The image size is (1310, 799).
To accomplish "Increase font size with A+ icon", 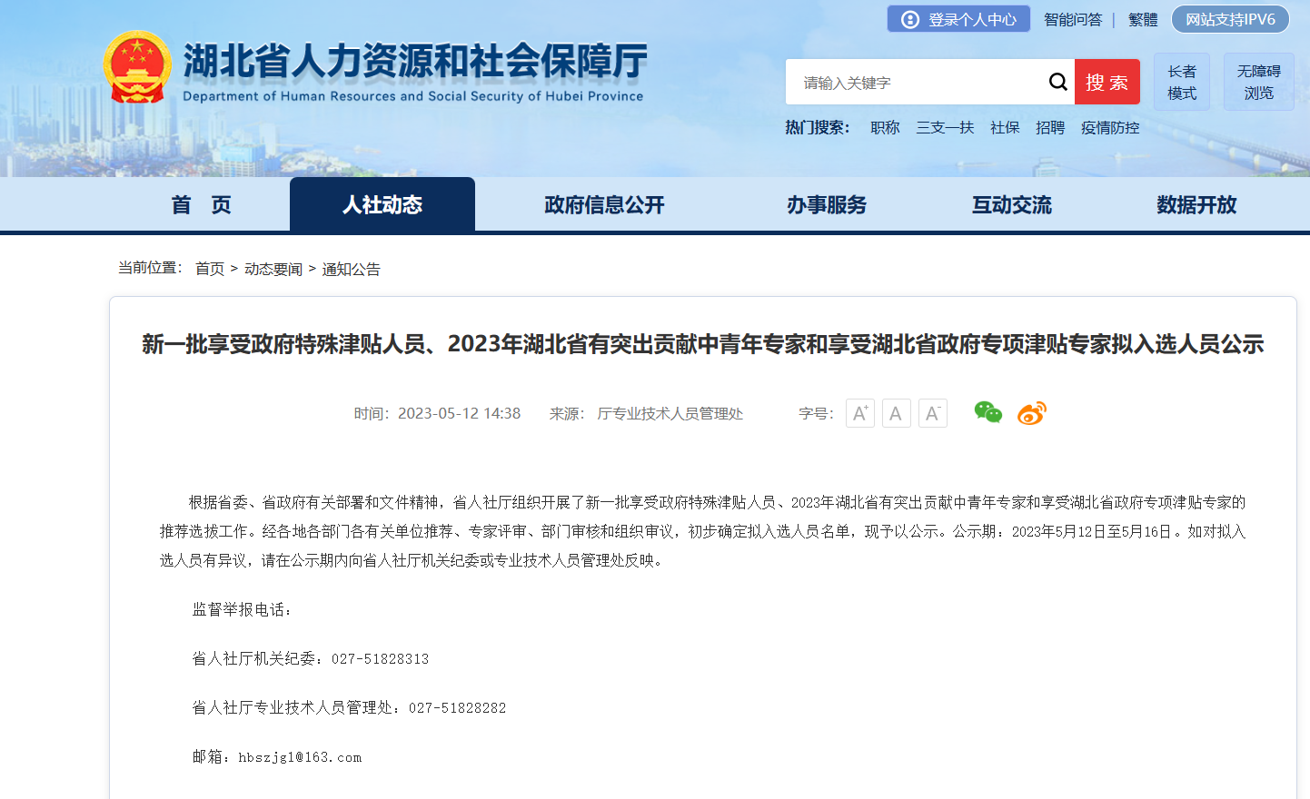I will coord(859,414).
